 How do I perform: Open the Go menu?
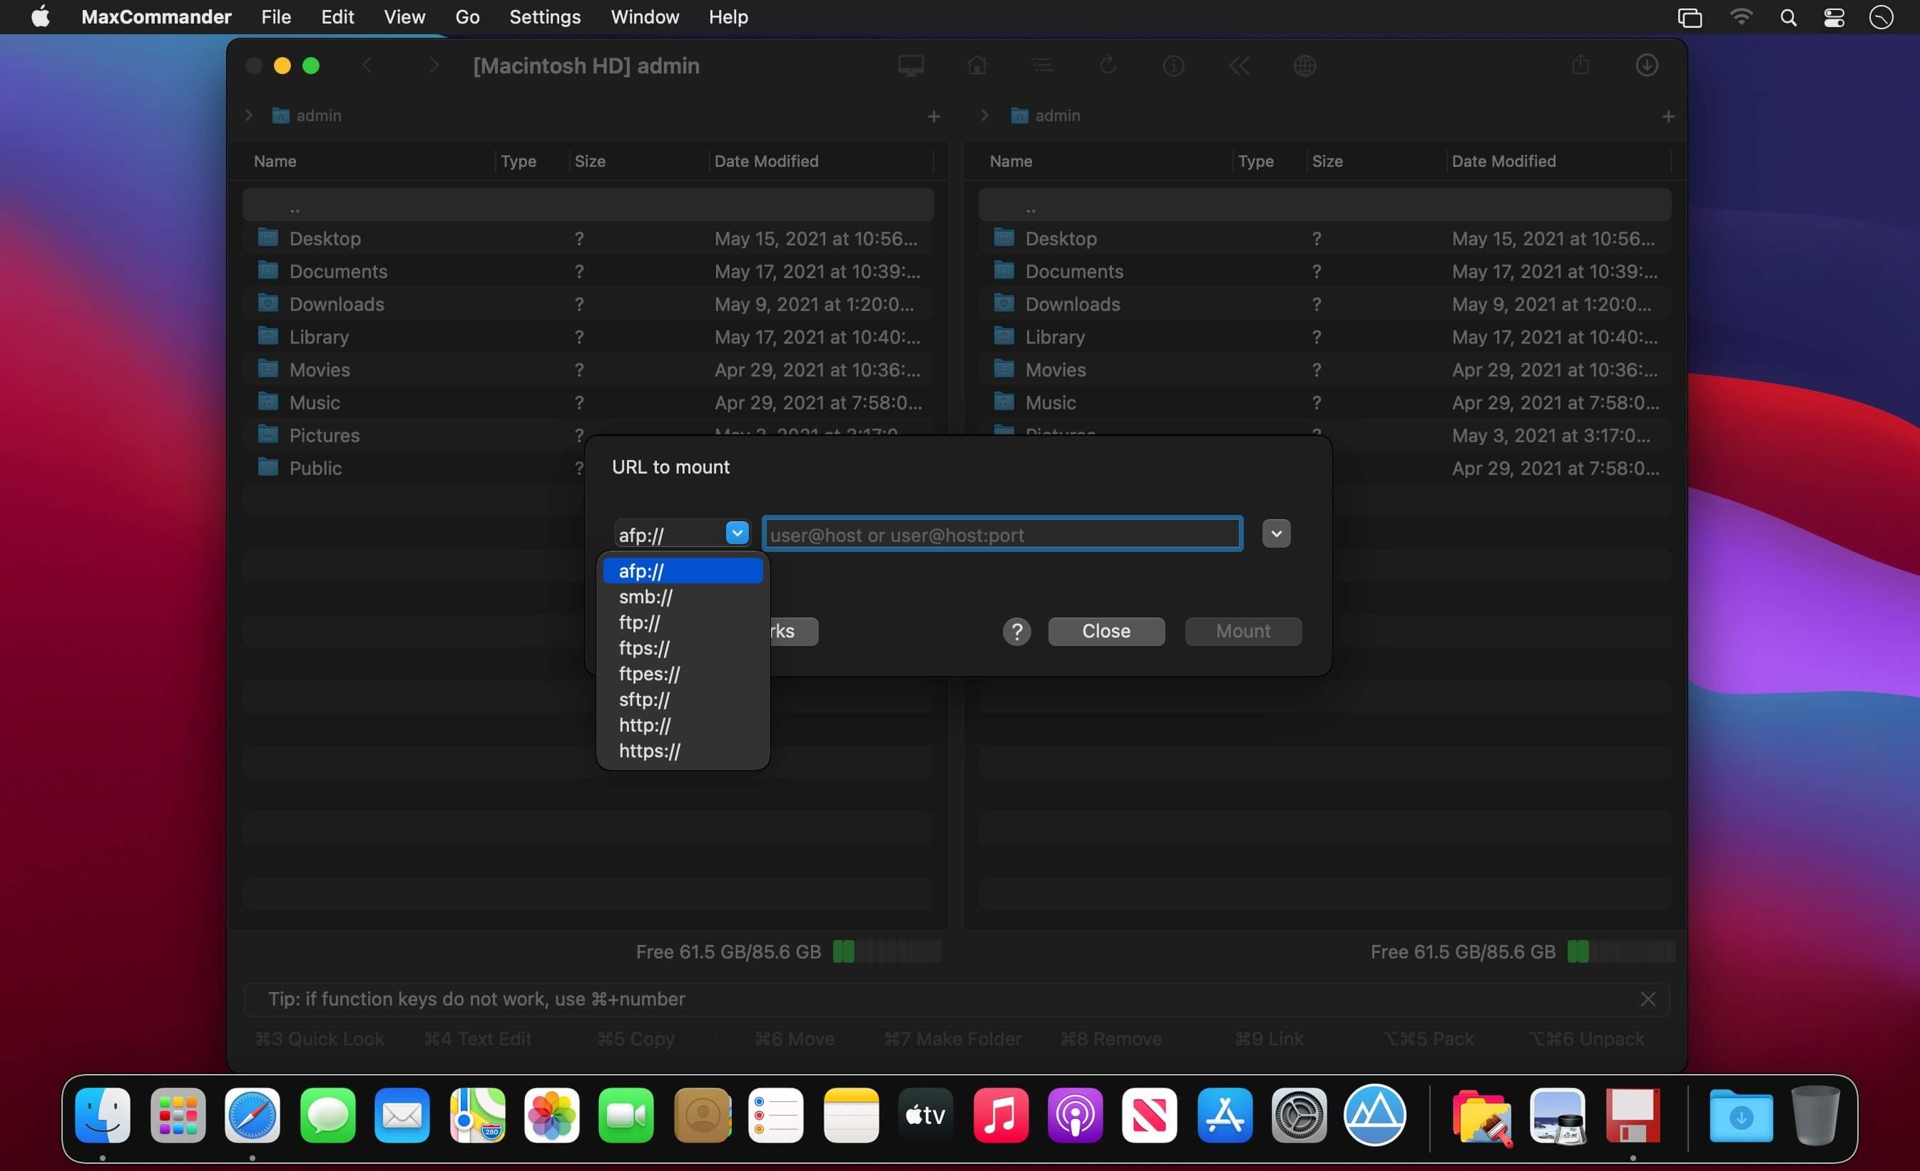466,16
